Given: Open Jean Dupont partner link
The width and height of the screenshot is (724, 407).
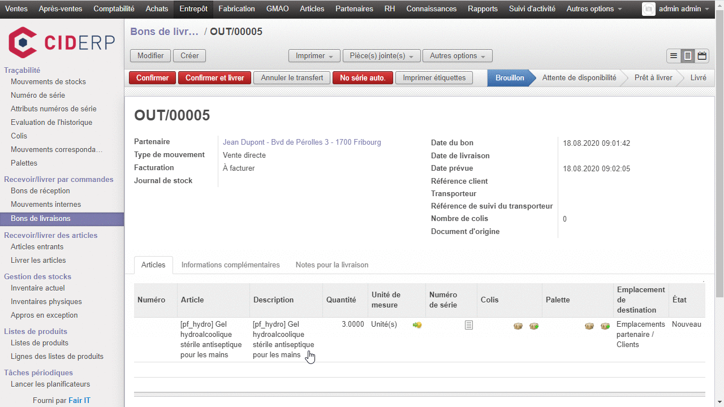Looking at the screenshot, I should (x=301, y=142).
